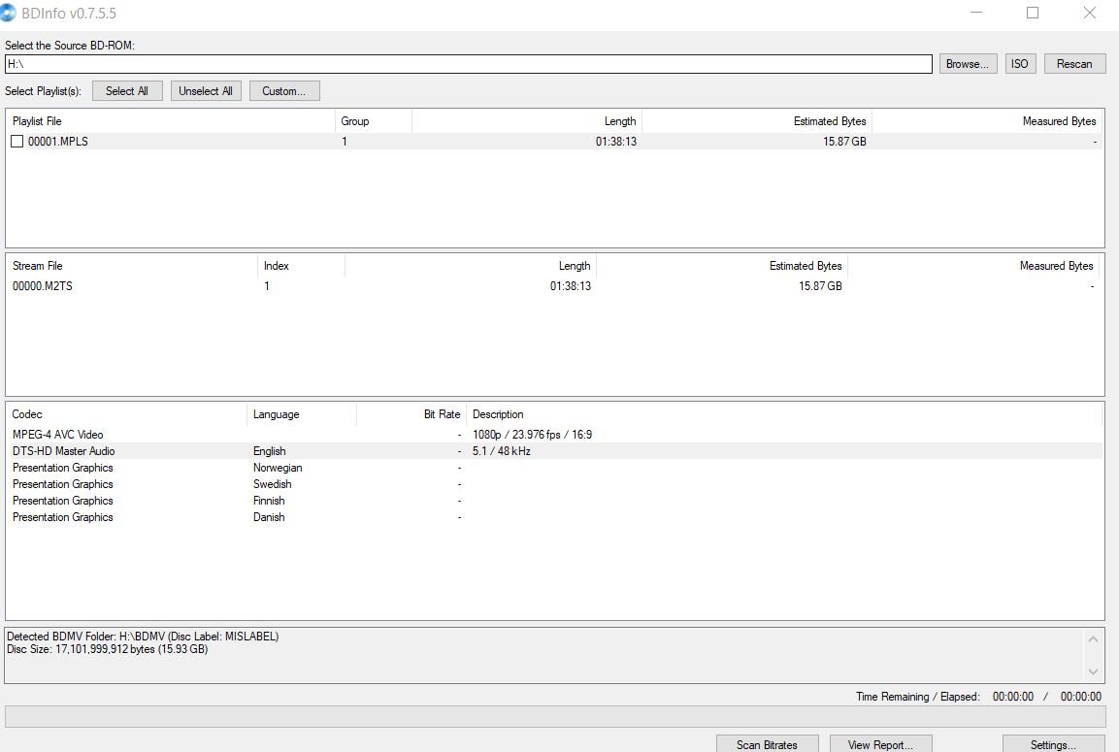Image resolution: width=1119 pixels, height=752 pixels.
Task: Click the ISO button
Action: point(1020,63)
